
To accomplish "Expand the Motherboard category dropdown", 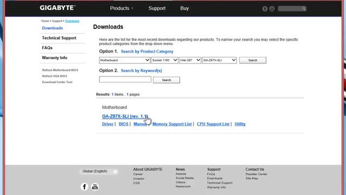I will [x=124, y=60].
